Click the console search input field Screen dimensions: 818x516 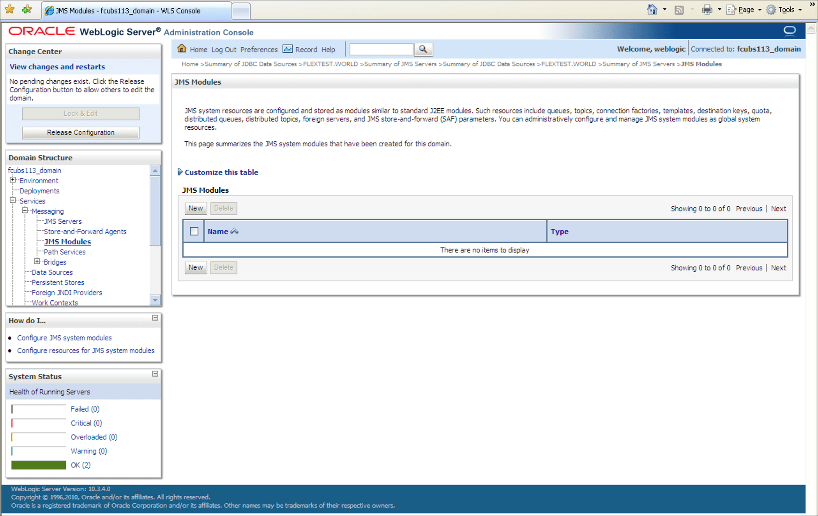point(381,49)
